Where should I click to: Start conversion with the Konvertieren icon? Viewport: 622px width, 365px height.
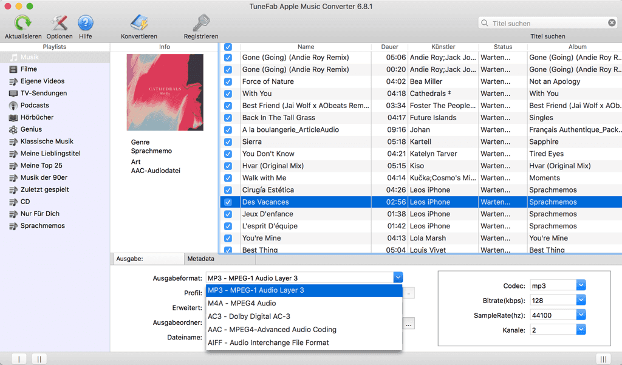139,22
